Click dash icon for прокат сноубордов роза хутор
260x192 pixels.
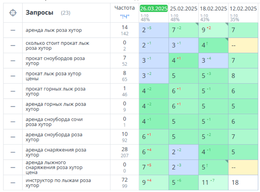(x=13, y=61)
